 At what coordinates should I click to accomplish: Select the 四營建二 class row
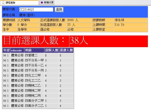click(x=38, y=55)
